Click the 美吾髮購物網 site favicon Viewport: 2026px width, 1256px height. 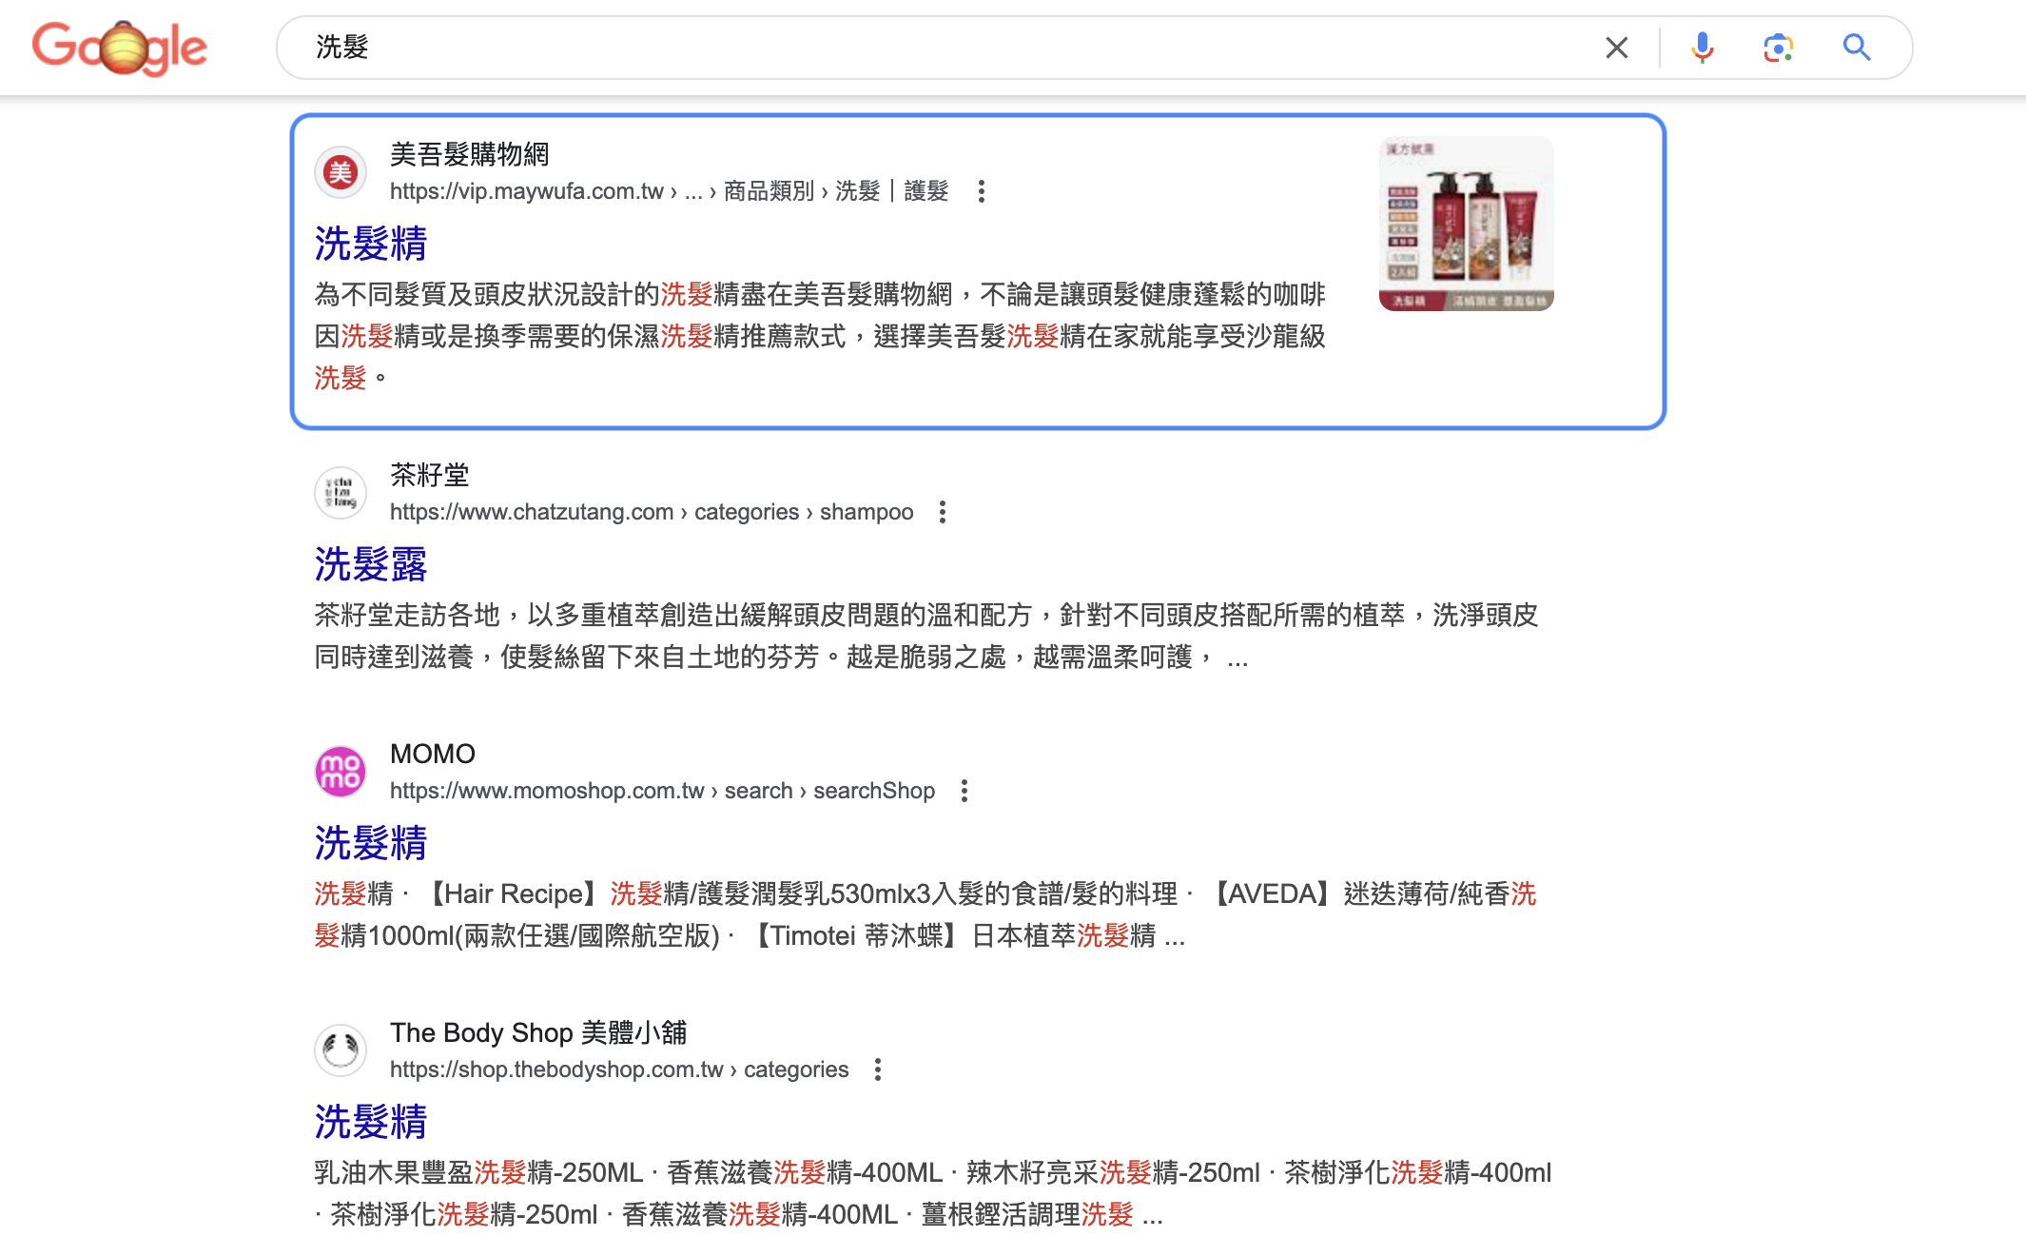point(341,173)
